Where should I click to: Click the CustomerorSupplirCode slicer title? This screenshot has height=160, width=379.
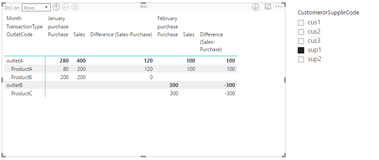(328, 13)
